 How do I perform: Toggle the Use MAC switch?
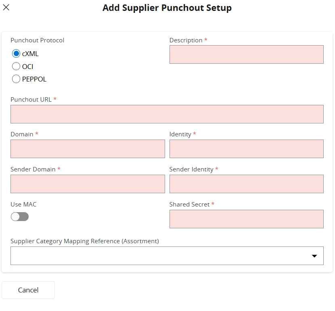[20, 217]
